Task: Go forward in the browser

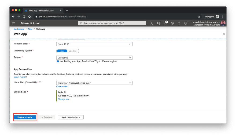Action: pos(19,17)
